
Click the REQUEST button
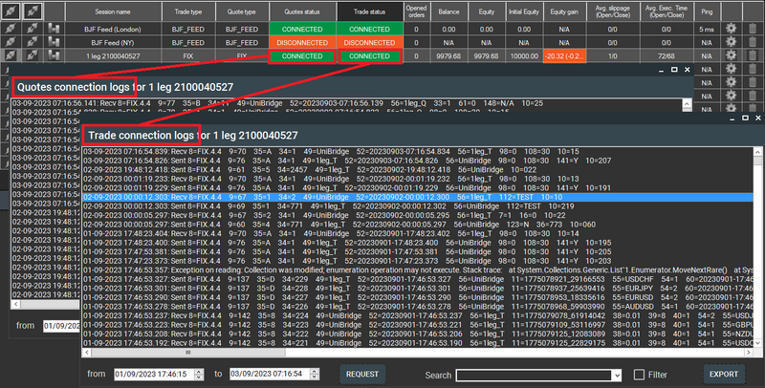(x=362, y=374)
